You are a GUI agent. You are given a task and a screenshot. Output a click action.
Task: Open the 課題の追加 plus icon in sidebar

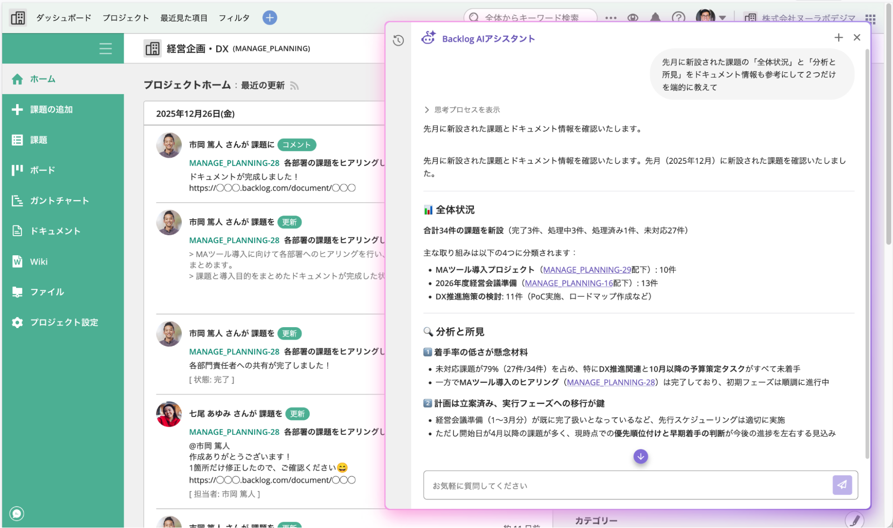(17, 109)
